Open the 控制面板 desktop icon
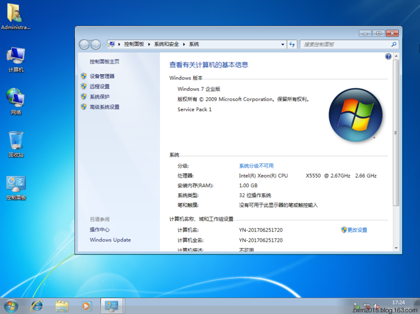 [x=16, y=187]
